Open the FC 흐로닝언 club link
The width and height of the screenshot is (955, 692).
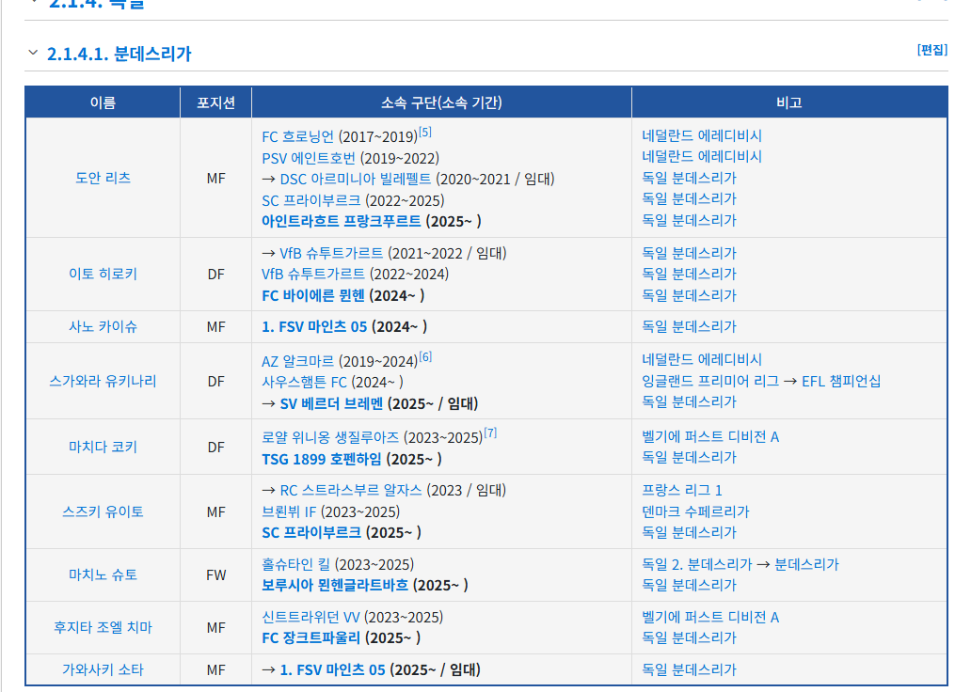tap(298, 136)
